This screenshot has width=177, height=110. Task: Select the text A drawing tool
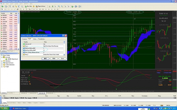(x=24, y=9)
